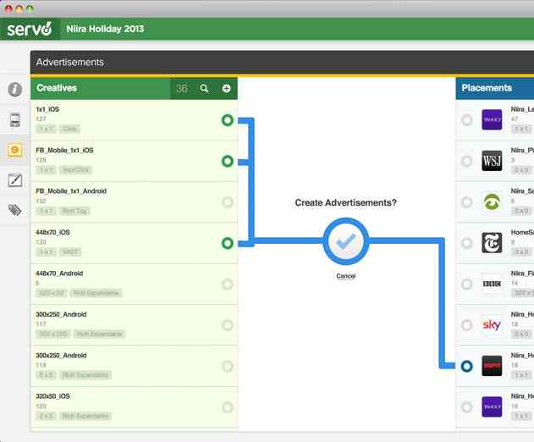This screenshot has height=442, width=534.
Task: Click the BBC publisher logo
Action: pyautogui.click(x=492, y=284)
